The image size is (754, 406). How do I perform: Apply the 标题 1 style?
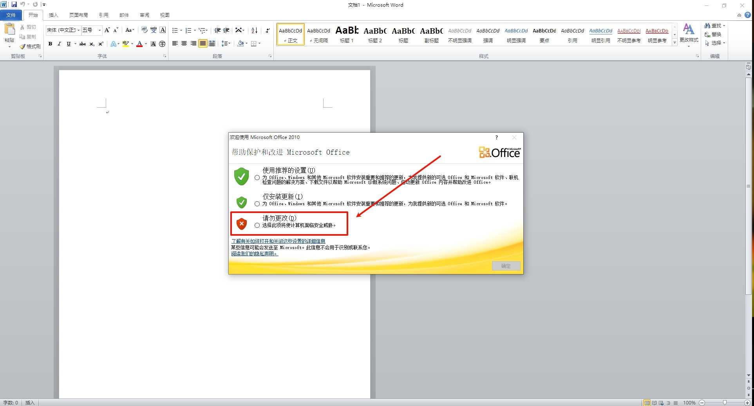coord(347,34)
